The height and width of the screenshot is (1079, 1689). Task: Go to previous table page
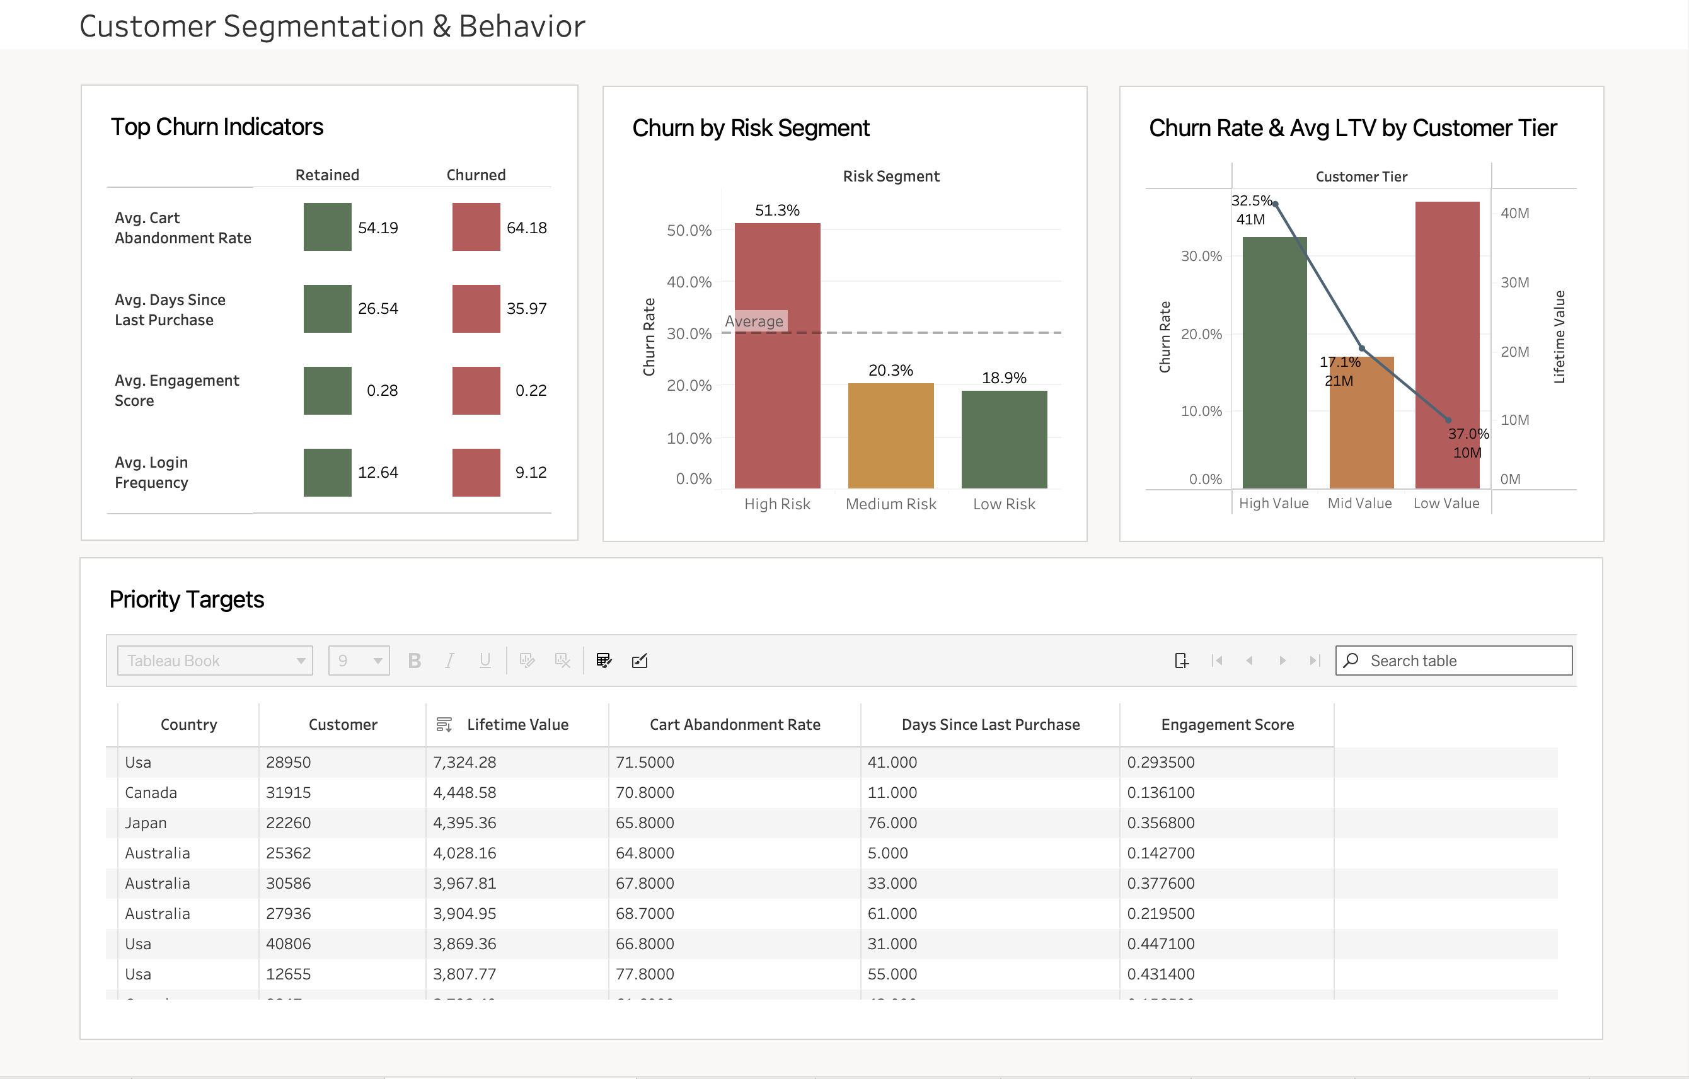[x=1249, y=660]
